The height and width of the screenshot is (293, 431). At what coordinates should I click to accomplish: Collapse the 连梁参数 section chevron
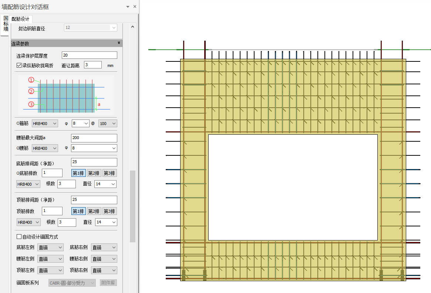[x=119, y=43]
